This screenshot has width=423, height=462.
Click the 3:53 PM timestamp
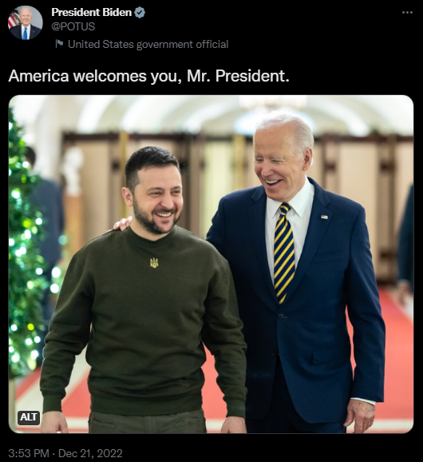pyautogui.click(x=29, y=453)
